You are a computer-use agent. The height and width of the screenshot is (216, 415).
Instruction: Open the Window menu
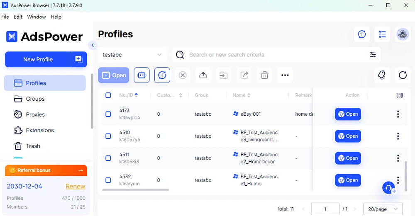click(x=37, y=17)
